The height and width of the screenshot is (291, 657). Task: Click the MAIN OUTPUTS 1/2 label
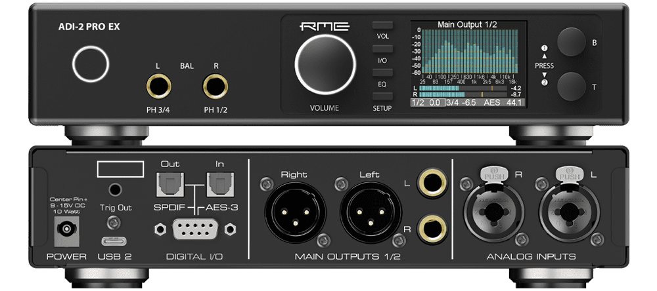pyautogui.click(x=348, y=256)
